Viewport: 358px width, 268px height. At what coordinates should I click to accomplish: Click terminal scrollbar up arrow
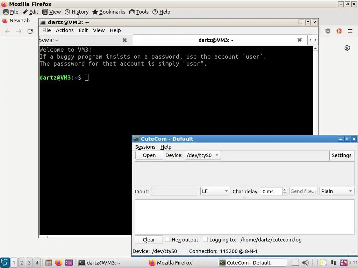[315, 48]
